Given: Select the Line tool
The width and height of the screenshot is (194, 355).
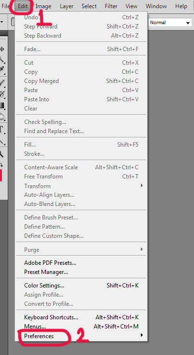Looking at the screenshot, I should 2,142.
